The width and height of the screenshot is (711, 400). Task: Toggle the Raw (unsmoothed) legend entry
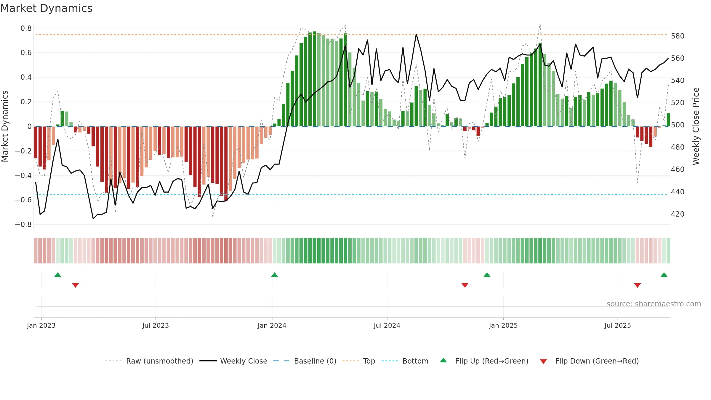149,361
